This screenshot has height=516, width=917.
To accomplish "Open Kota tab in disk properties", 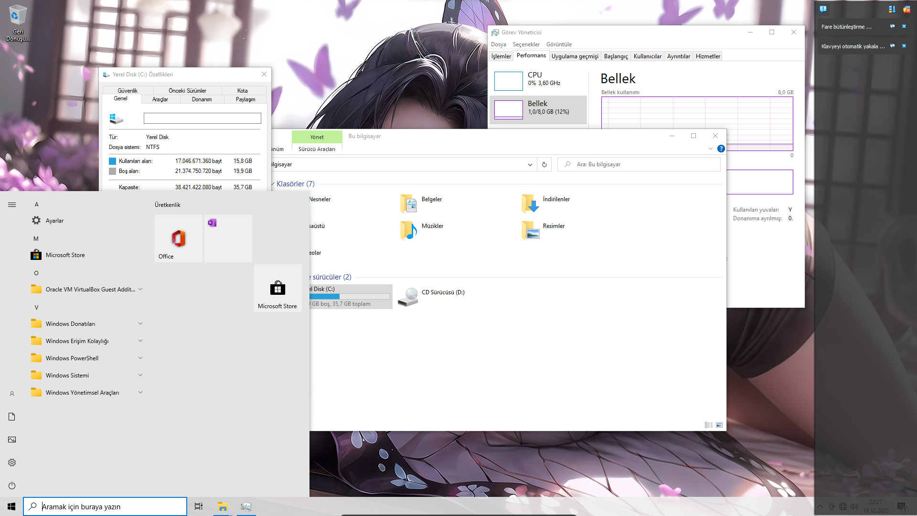I will [243, 91].
